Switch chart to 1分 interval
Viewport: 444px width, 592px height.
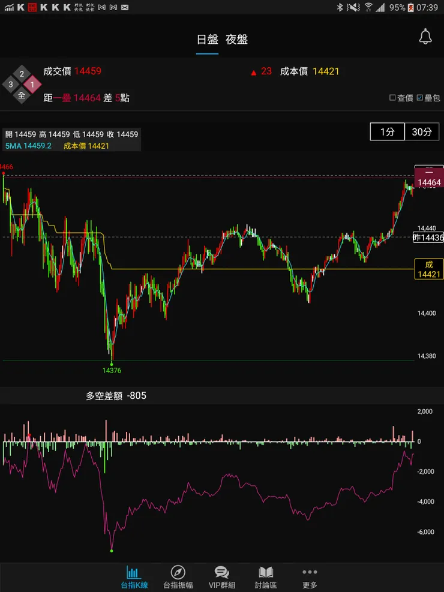[388, 132]
